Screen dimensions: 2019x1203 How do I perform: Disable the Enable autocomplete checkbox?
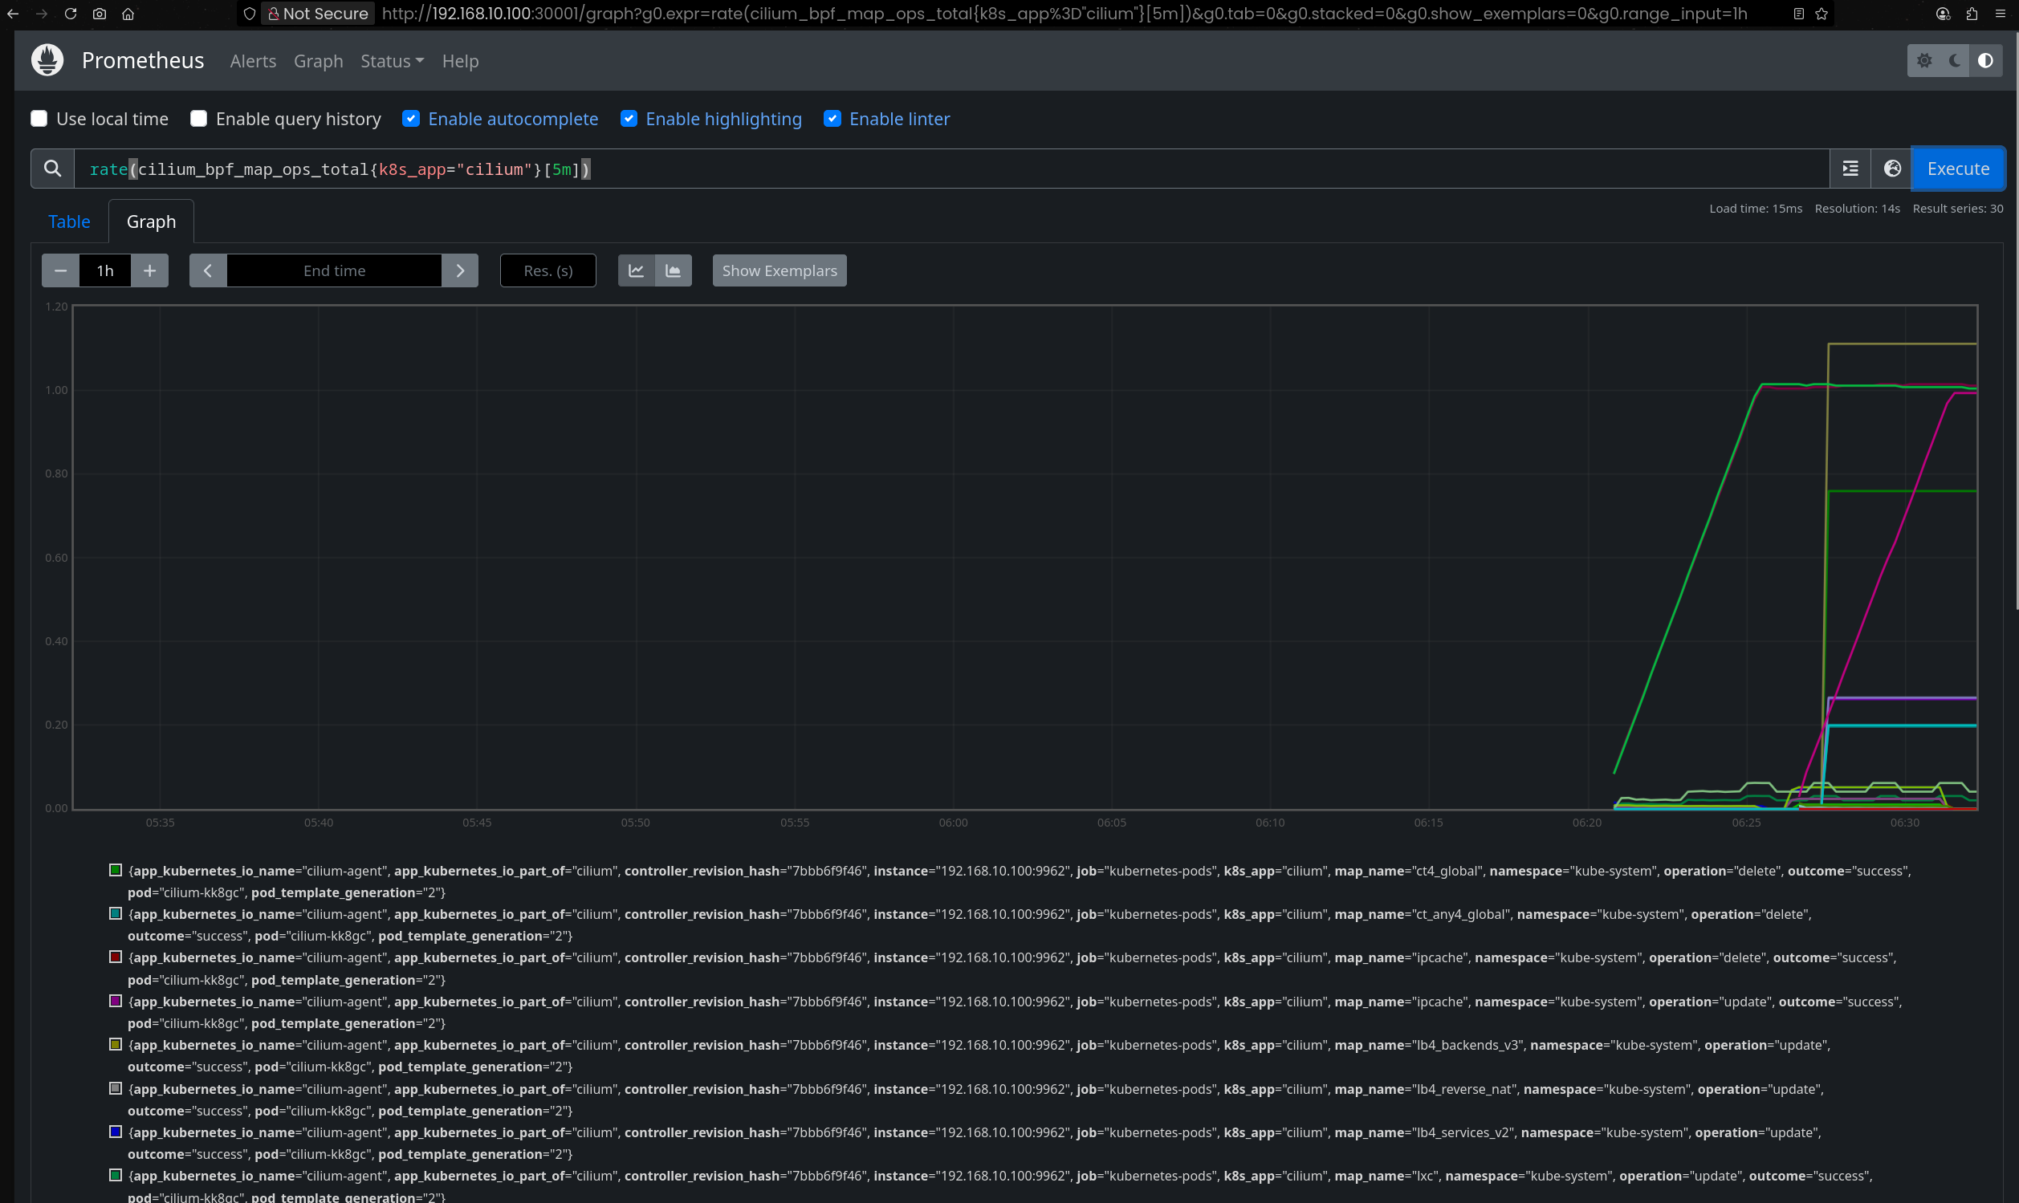click(x=411, y=119)
